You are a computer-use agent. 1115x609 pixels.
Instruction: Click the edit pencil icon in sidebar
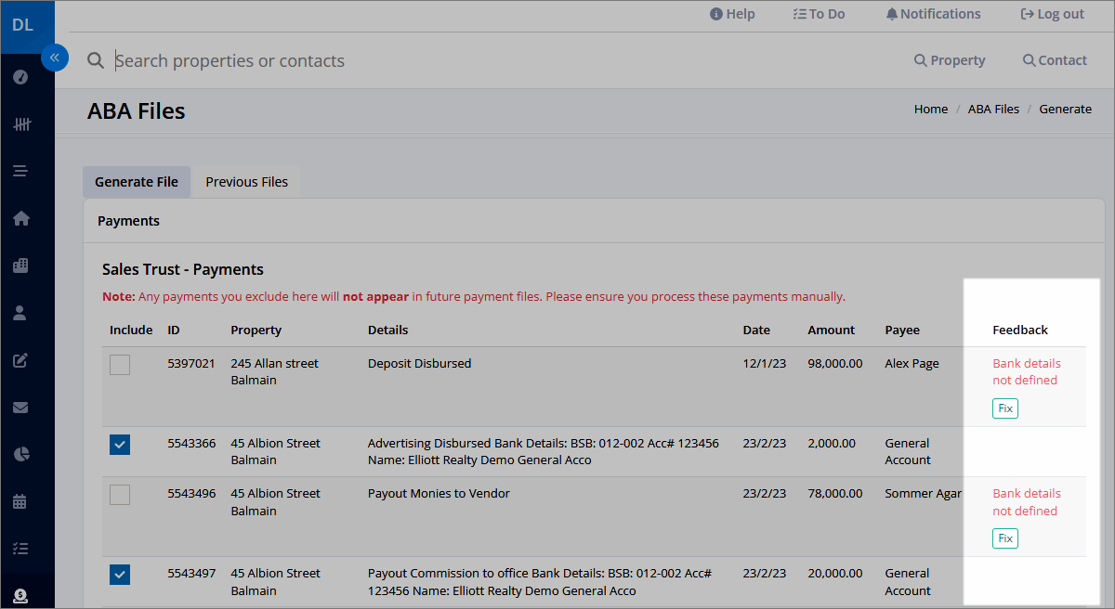[20, 360]
